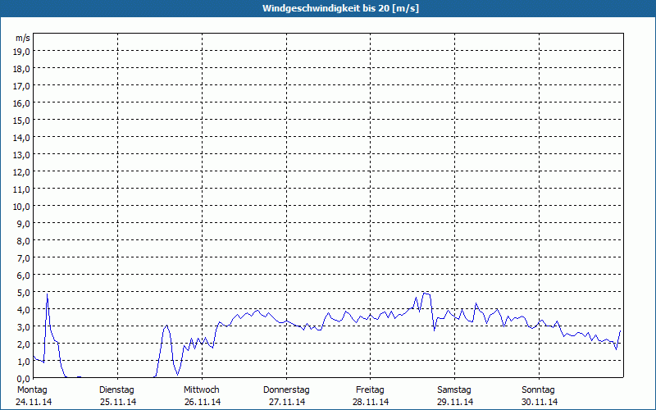The image size is (656, 410).
Task: Select the Mittwoch label on the x-axis
Action: tap(201, 389)
